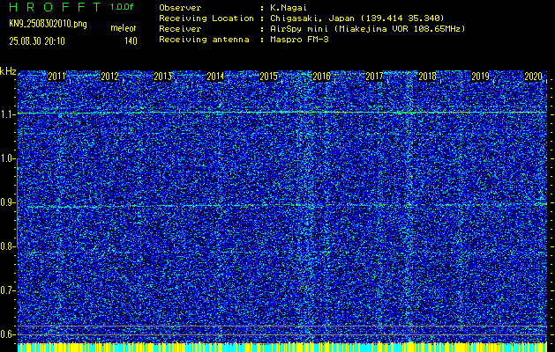
Task: Click the 2013 time marker
Action: (163, 77)
